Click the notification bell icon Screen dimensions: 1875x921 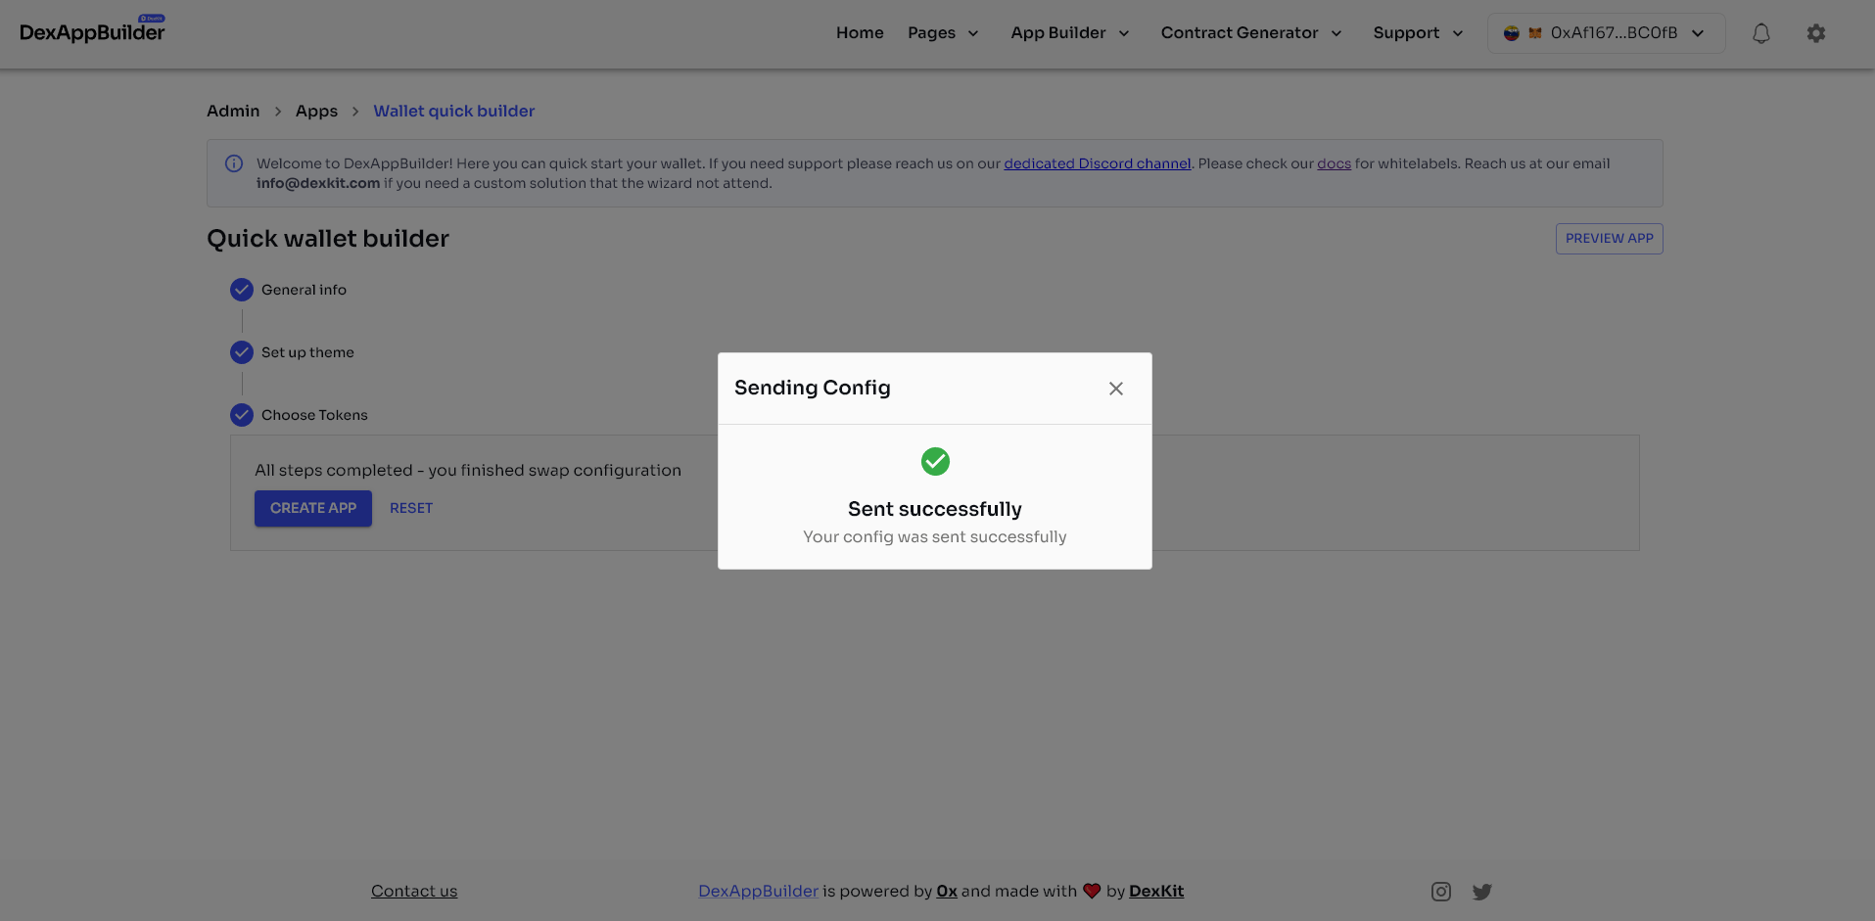pyautogui.click(x=1760, y=33)
